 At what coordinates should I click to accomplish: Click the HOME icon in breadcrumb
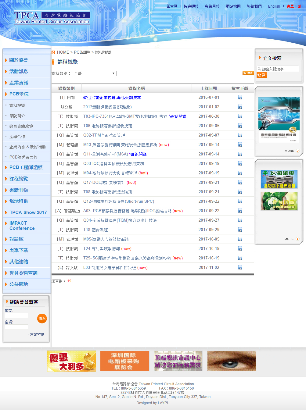pos(54,52)
